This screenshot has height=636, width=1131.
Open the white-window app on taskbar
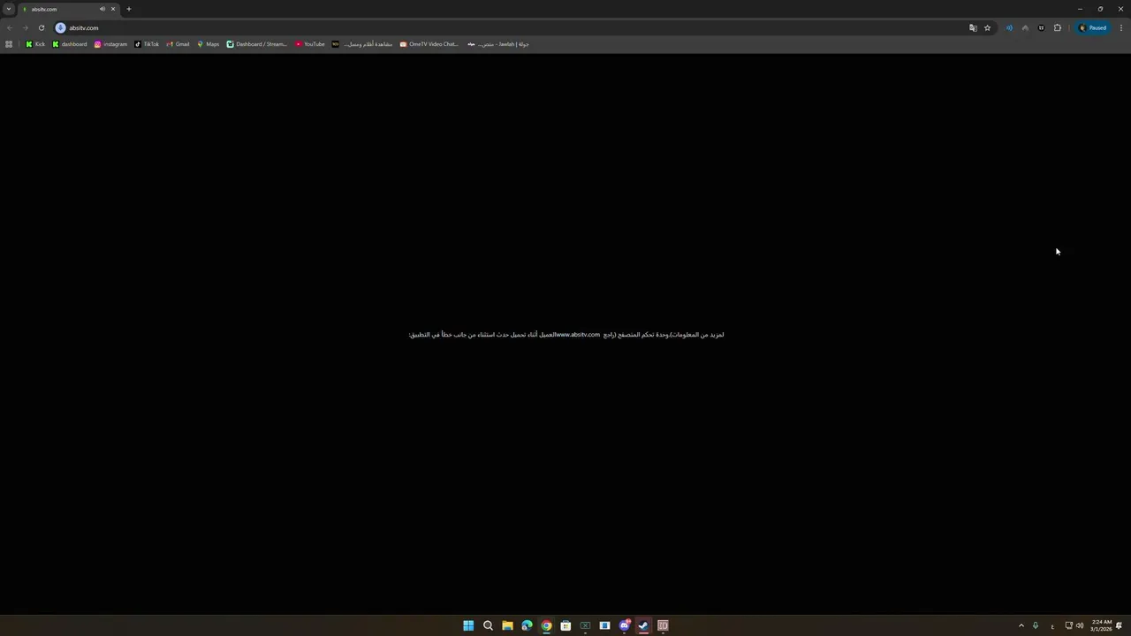[x=604, y=625]
